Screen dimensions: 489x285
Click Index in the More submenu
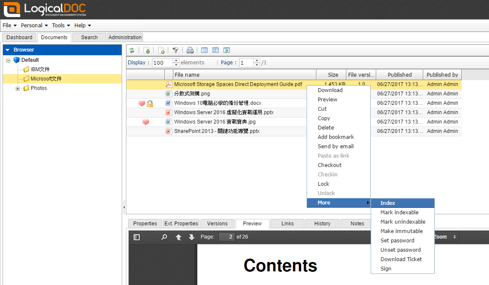click(x=403, y=203)
